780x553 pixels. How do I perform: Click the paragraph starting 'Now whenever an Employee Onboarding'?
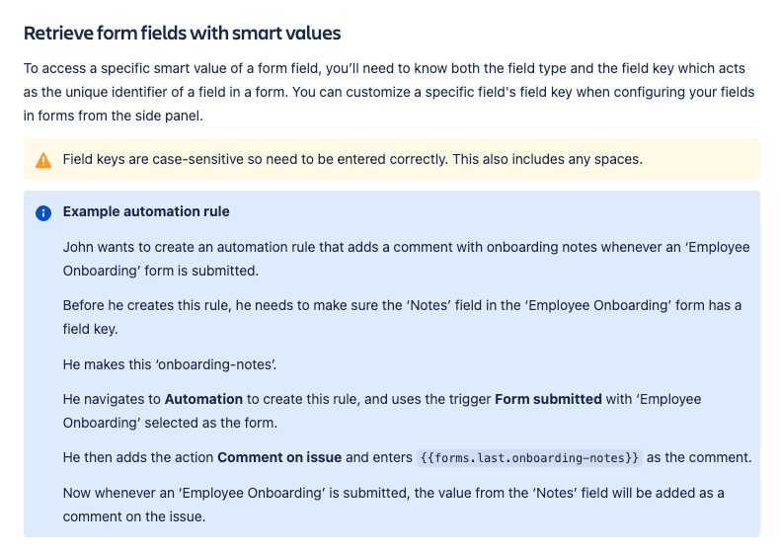pos(394,505)
